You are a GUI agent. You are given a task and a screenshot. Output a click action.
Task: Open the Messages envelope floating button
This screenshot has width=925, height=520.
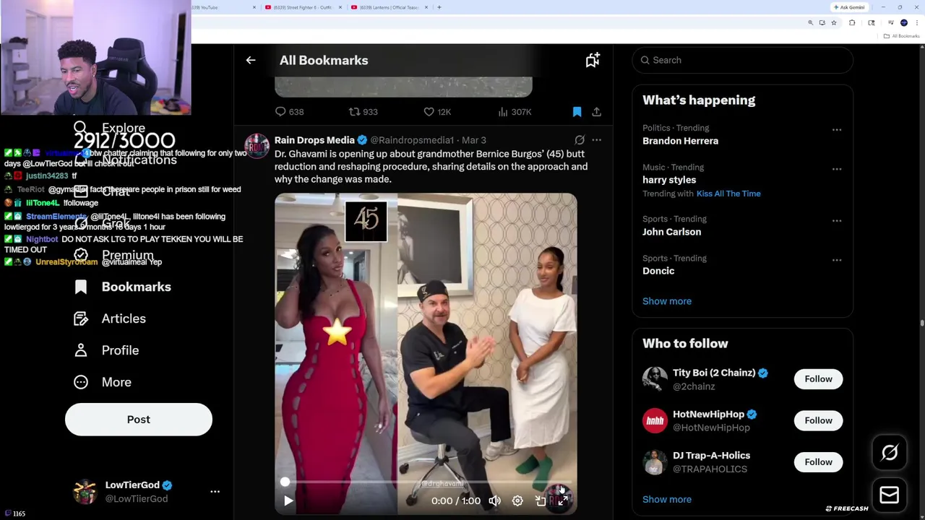890,495
